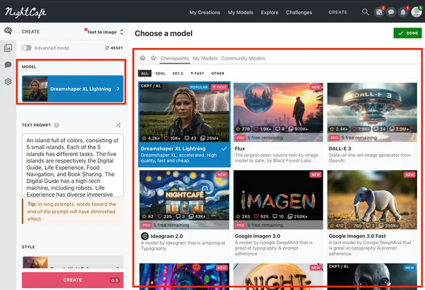Click the NEW badge on DALL-E 3 row's Flux card
The image size is (425, 290).
tap(315, 87)
